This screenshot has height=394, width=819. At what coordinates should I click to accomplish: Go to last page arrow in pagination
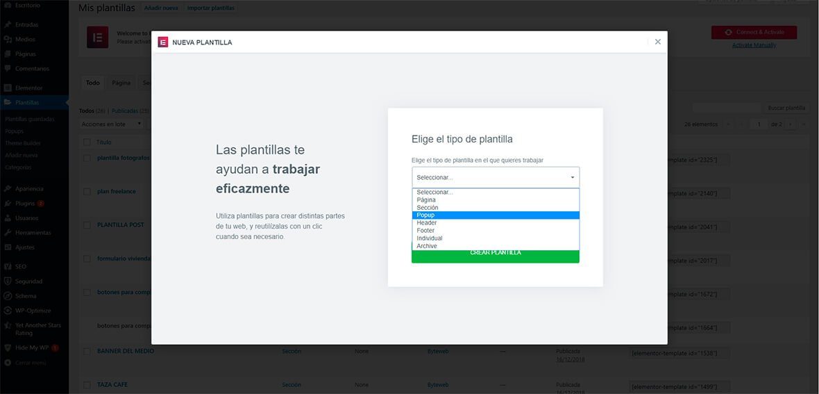coord(803,124)
